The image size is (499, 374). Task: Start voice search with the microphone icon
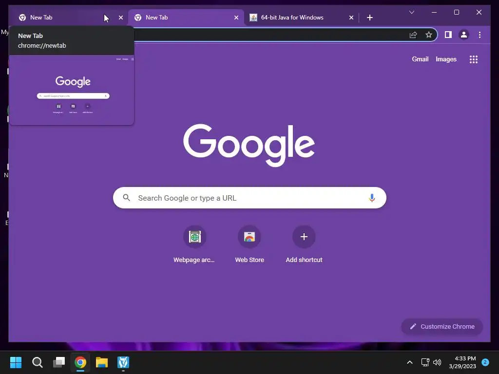pyautogui.click(x=372, y=198)
